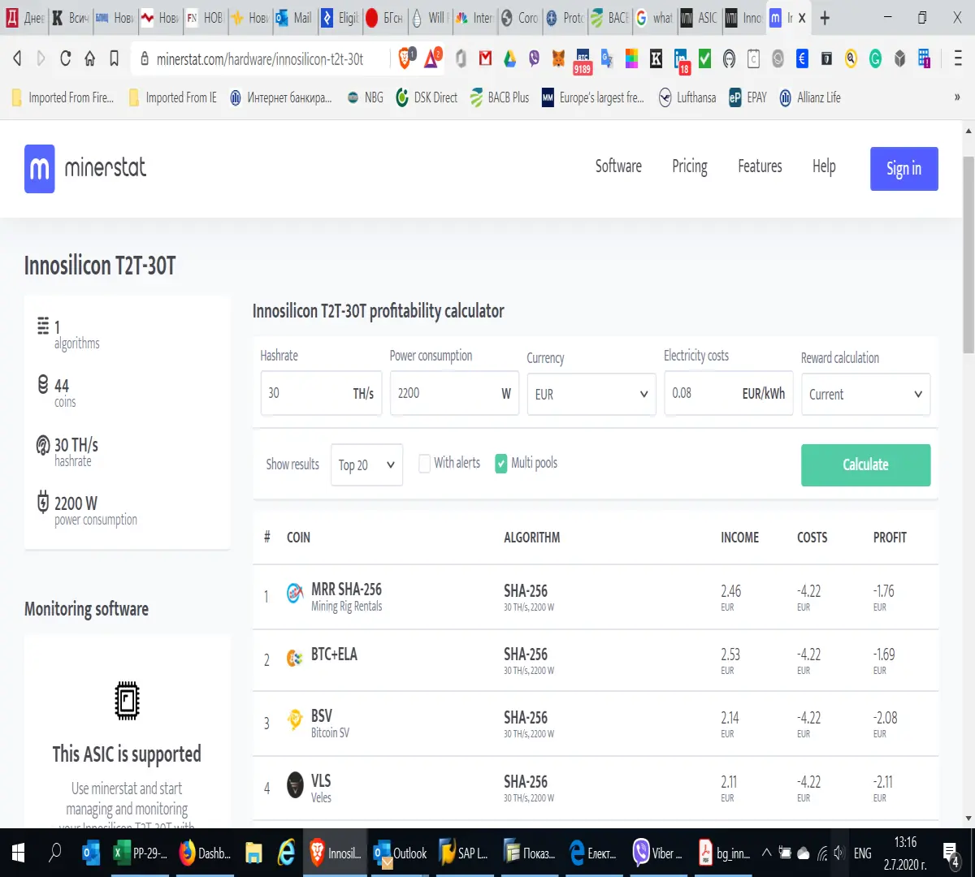Click the ALGORITHM column header
This screenshot has width=975, height=877.
click(531, 538)
